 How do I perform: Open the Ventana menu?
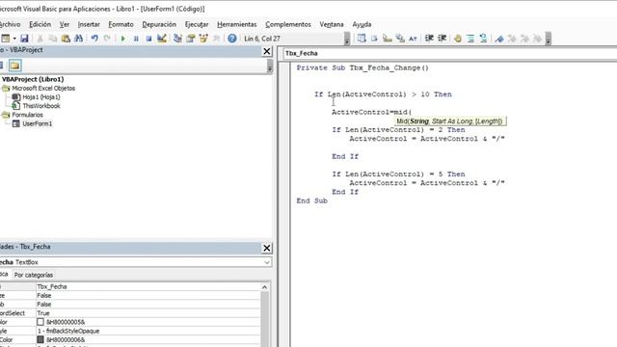pyautogui.click(x=332, y=24)
